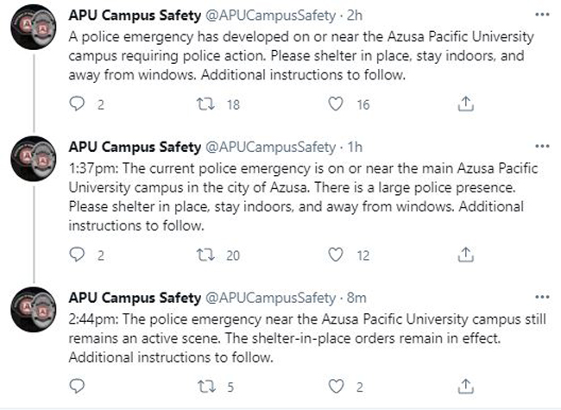Like the 2:44pm tweet
The width and height of the screenshot is (561, 410).
tap(336, 387)
